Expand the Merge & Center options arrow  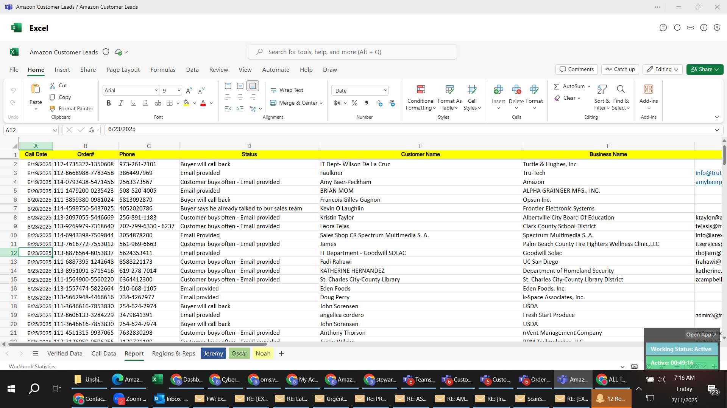[x=321, y=103]
